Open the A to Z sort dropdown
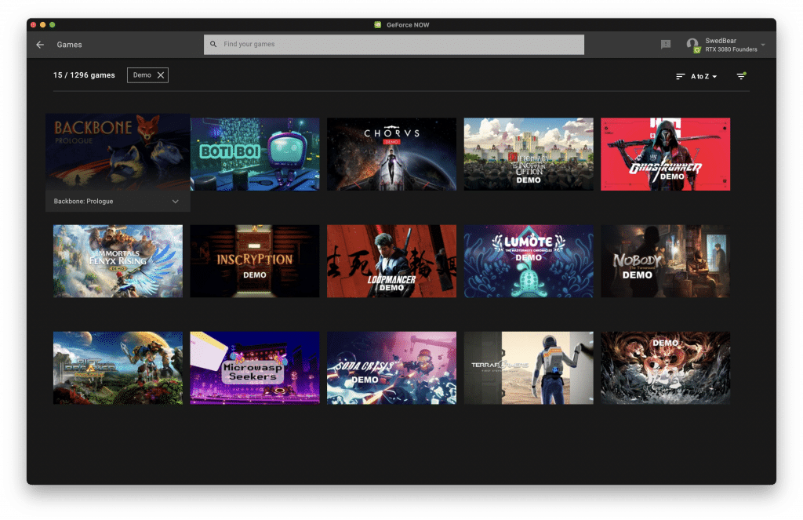The image size is (803, 520). tap(703, 76)
